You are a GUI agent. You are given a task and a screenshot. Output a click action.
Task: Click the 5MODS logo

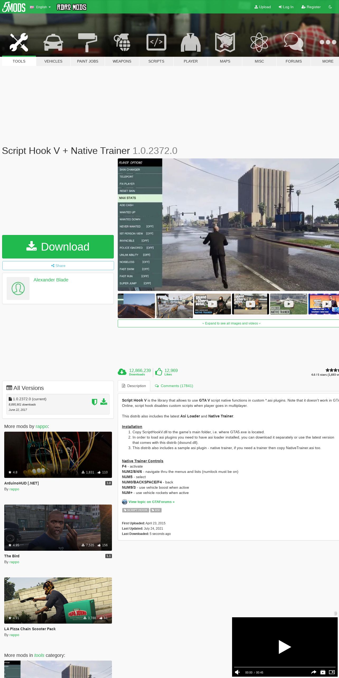14,7
